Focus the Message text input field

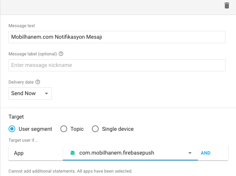pos(117,37)
